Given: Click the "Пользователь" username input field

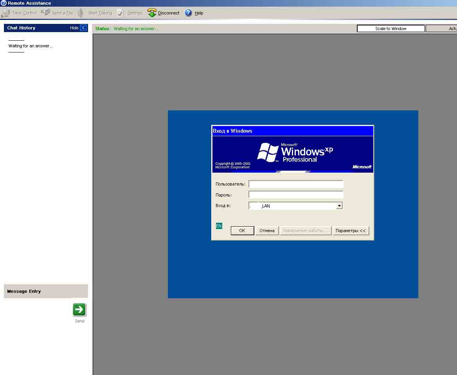Looking at the screenshot, I should [296, 184].
